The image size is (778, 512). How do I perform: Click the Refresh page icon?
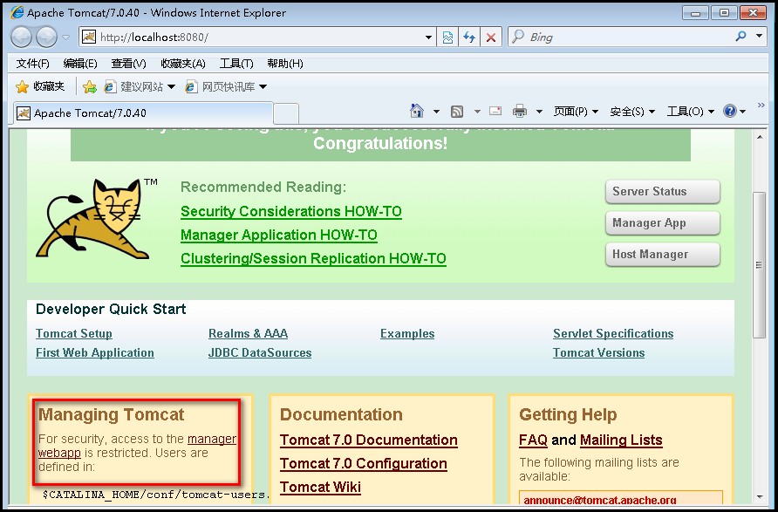[x=469, y=38]
